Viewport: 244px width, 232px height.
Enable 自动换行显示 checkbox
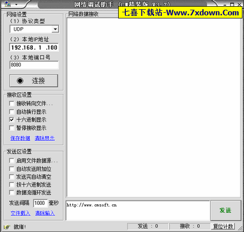12,112
